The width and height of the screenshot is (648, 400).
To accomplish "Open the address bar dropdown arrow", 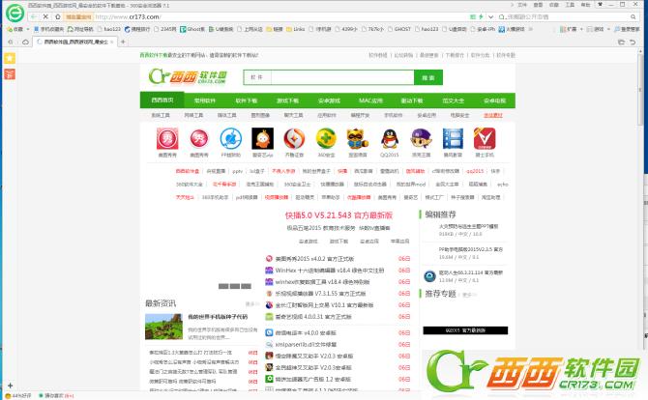I will 490,17.
